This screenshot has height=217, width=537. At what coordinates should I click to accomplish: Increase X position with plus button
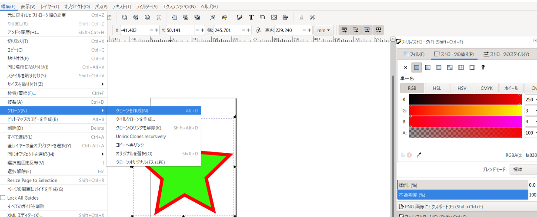(x=157, y=30)
